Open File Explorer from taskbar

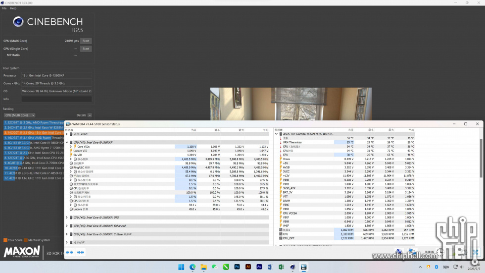(x=203, y=267)
